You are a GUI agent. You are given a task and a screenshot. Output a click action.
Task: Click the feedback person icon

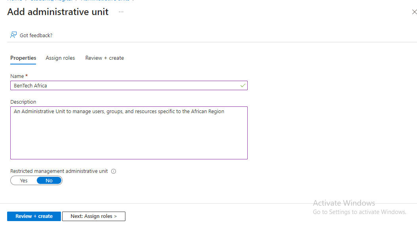[x=13, y=35]
